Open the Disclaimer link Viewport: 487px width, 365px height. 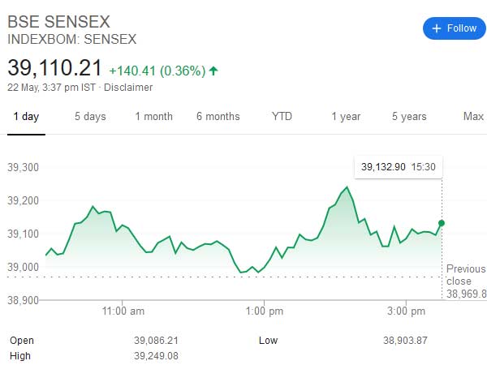pos(128,88)
